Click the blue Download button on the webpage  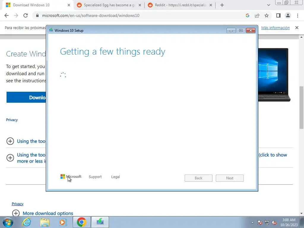[x=26, y=97]
